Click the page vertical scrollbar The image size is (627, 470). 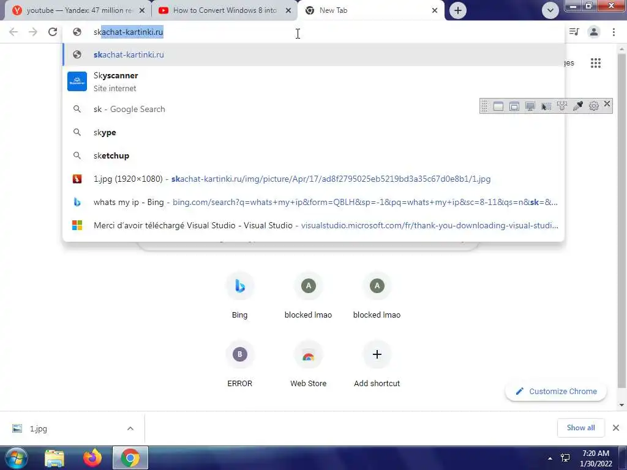pyautogui.click(x=621, y=220)
